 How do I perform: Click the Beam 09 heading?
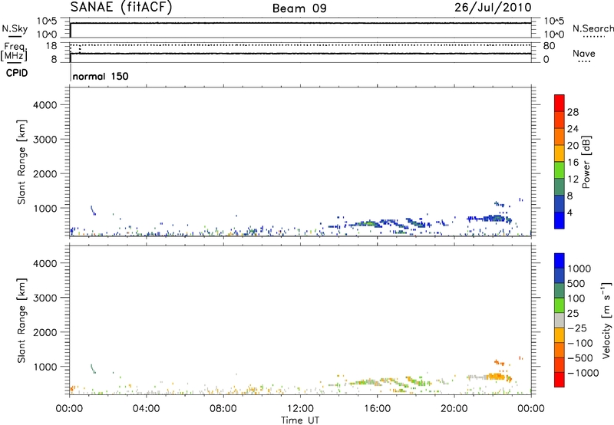pos(299,8)
